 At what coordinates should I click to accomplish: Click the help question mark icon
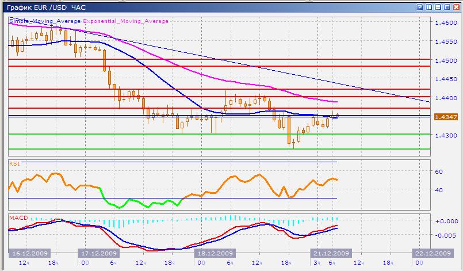pos(419,7)
